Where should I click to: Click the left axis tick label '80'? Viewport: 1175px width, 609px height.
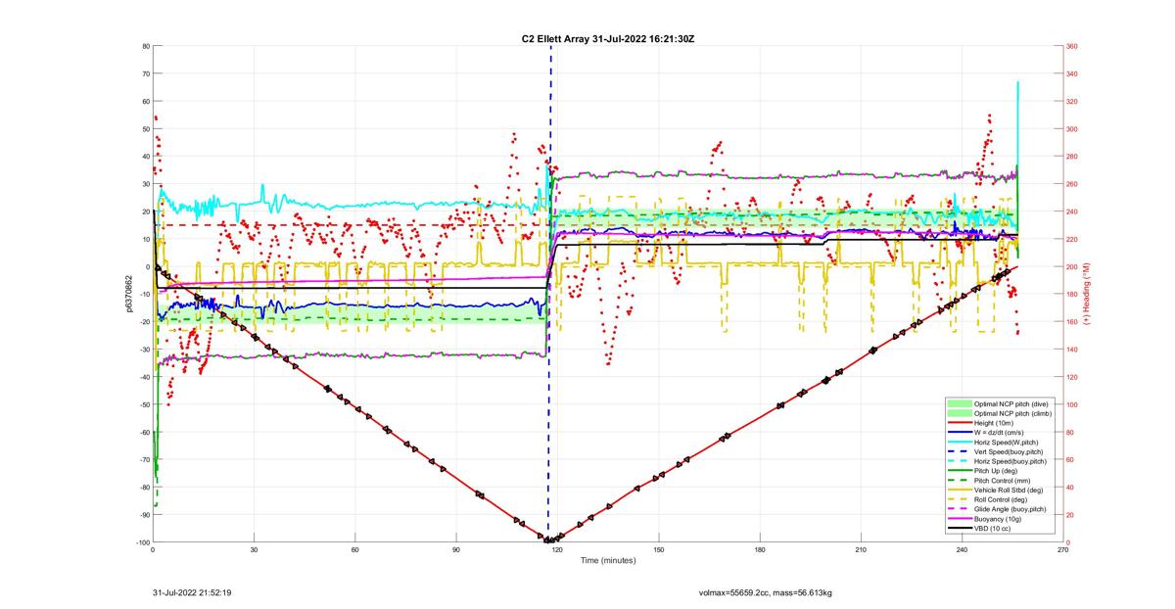point(145,46)
